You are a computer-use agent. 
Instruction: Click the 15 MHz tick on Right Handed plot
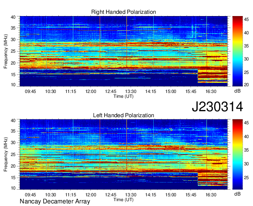tap(13, 75)
